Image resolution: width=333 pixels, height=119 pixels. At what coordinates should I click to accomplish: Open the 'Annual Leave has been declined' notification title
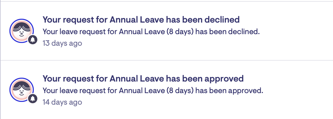(141, 20)
